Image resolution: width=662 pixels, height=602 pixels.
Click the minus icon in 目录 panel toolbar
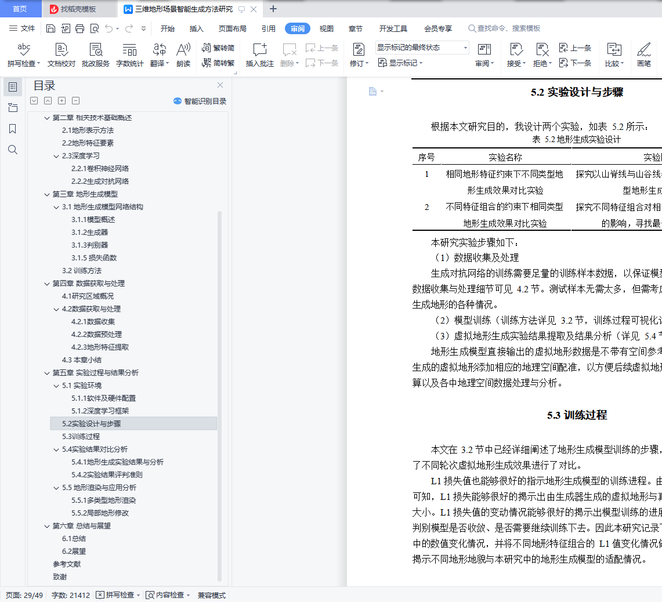75,100
